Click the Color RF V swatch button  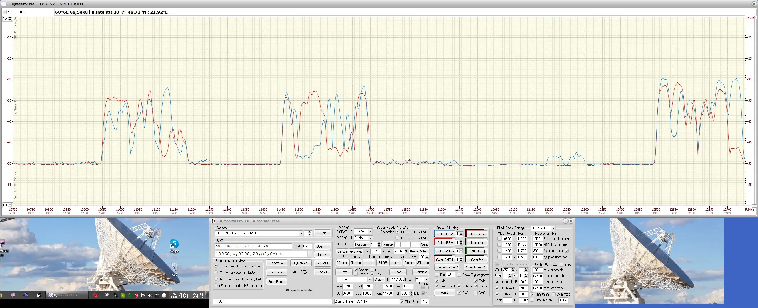pos(445,234)
